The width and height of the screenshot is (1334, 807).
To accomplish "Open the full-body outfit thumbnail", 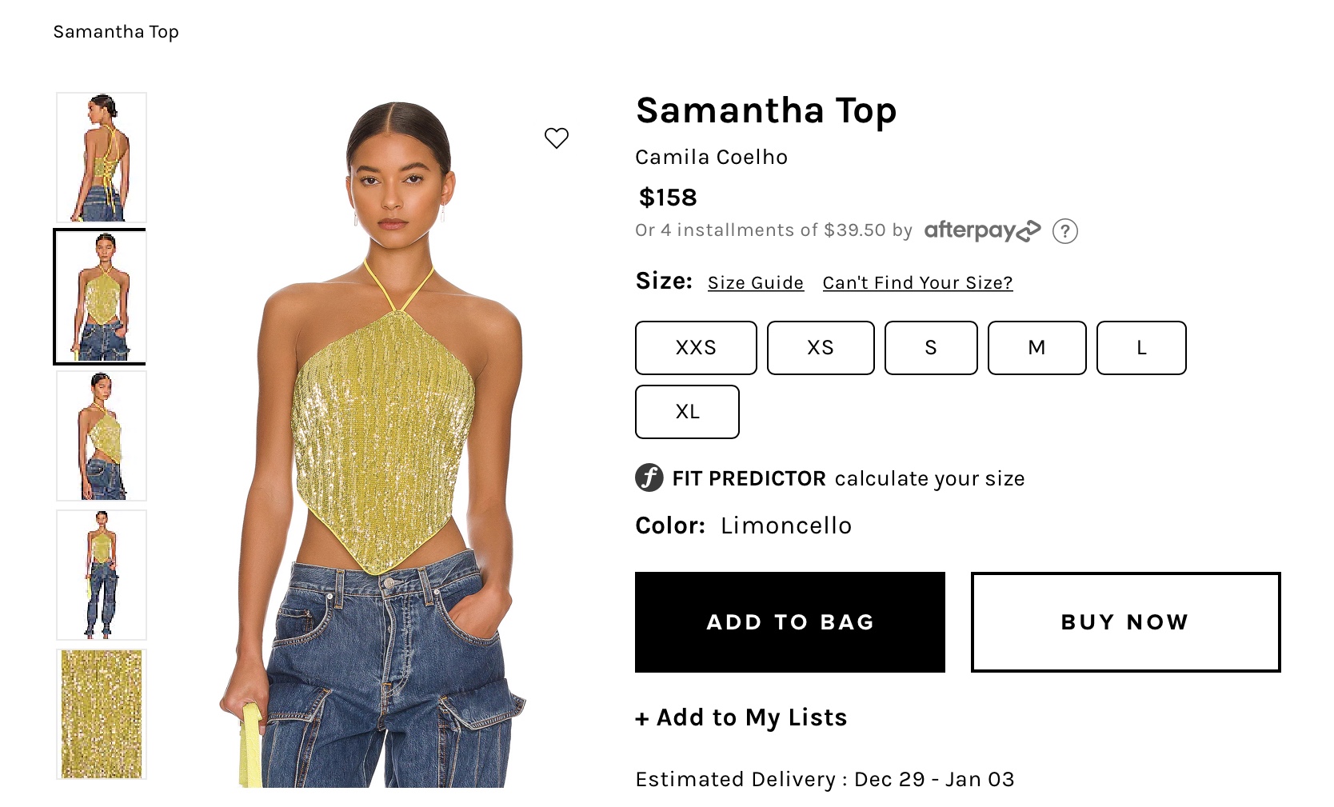I will [x=102, y=575].
